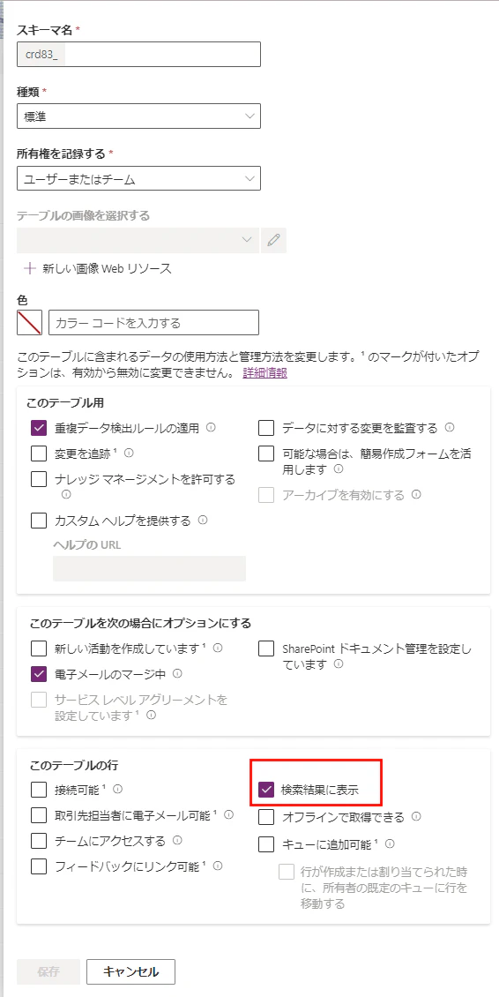Uncheck 検索結果に表示 checkbox
Viewport: 499px width, 997px height.
coord(266,791)
